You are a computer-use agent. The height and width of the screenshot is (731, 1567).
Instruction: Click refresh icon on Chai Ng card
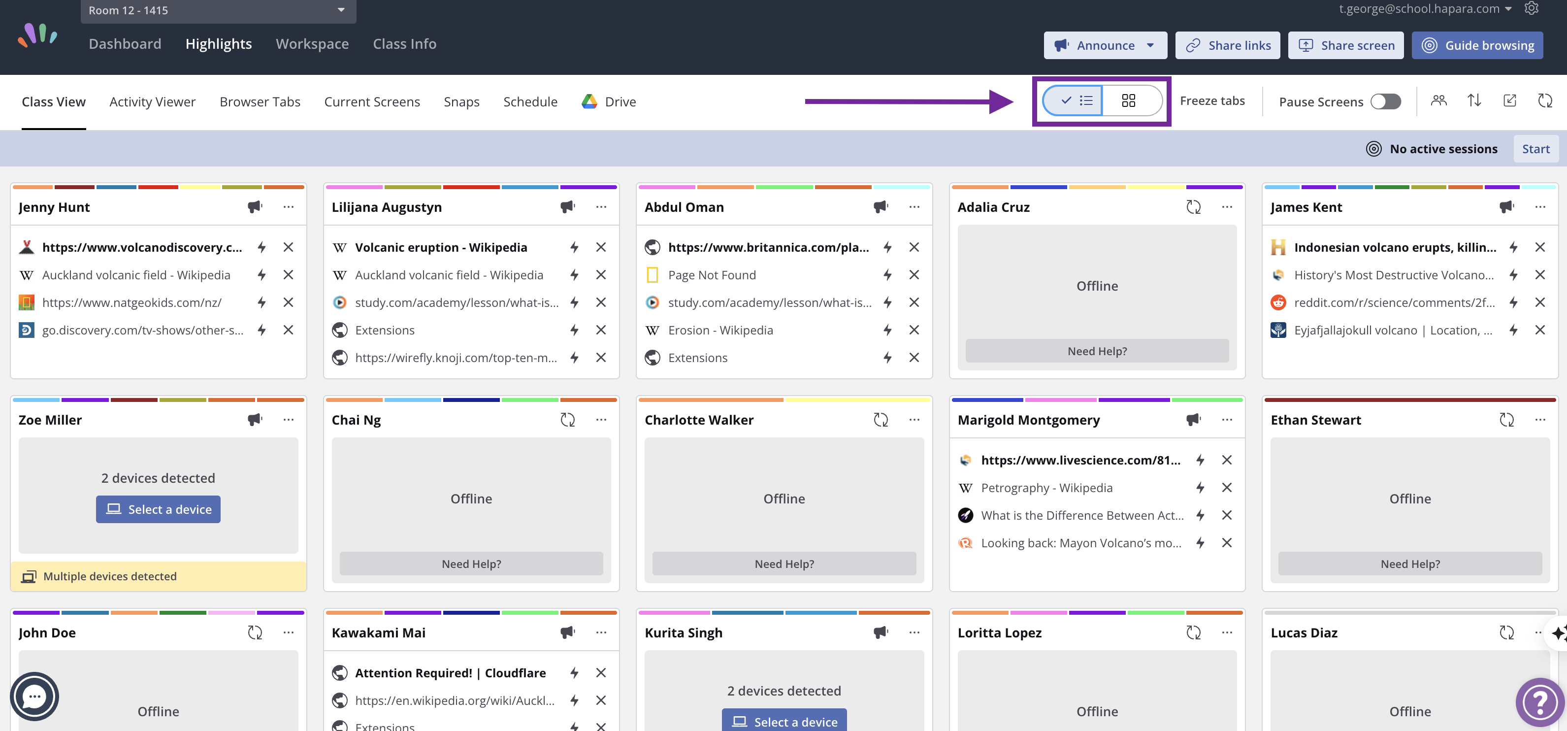[567, 420]
